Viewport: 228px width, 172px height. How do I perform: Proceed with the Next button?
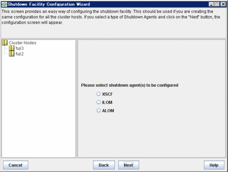[x=129, y=165]
